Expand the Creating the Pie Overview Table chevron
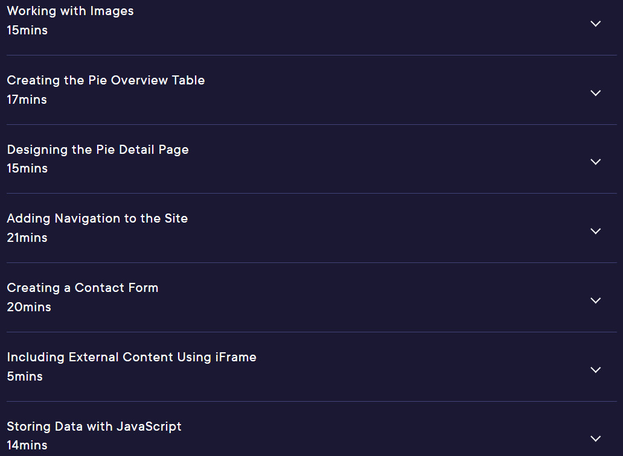Screen dimensions: 623x456 click(595, 93)
